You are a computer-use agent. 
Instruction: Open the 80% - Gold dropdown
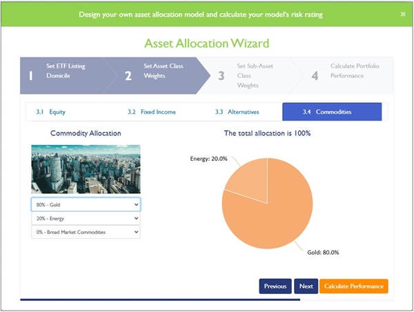pyautogui.click(x=86, y=205)
